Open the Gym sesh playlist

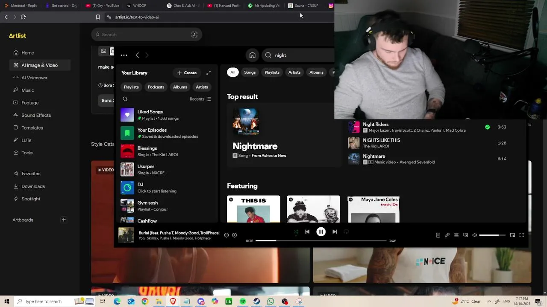[167, 206]
